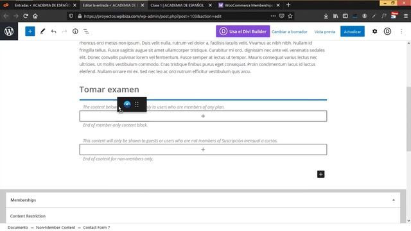The height and width of the screenshot is (231, 411).
Task: Close the Entradas tab
Action: (x=74, y=5)
